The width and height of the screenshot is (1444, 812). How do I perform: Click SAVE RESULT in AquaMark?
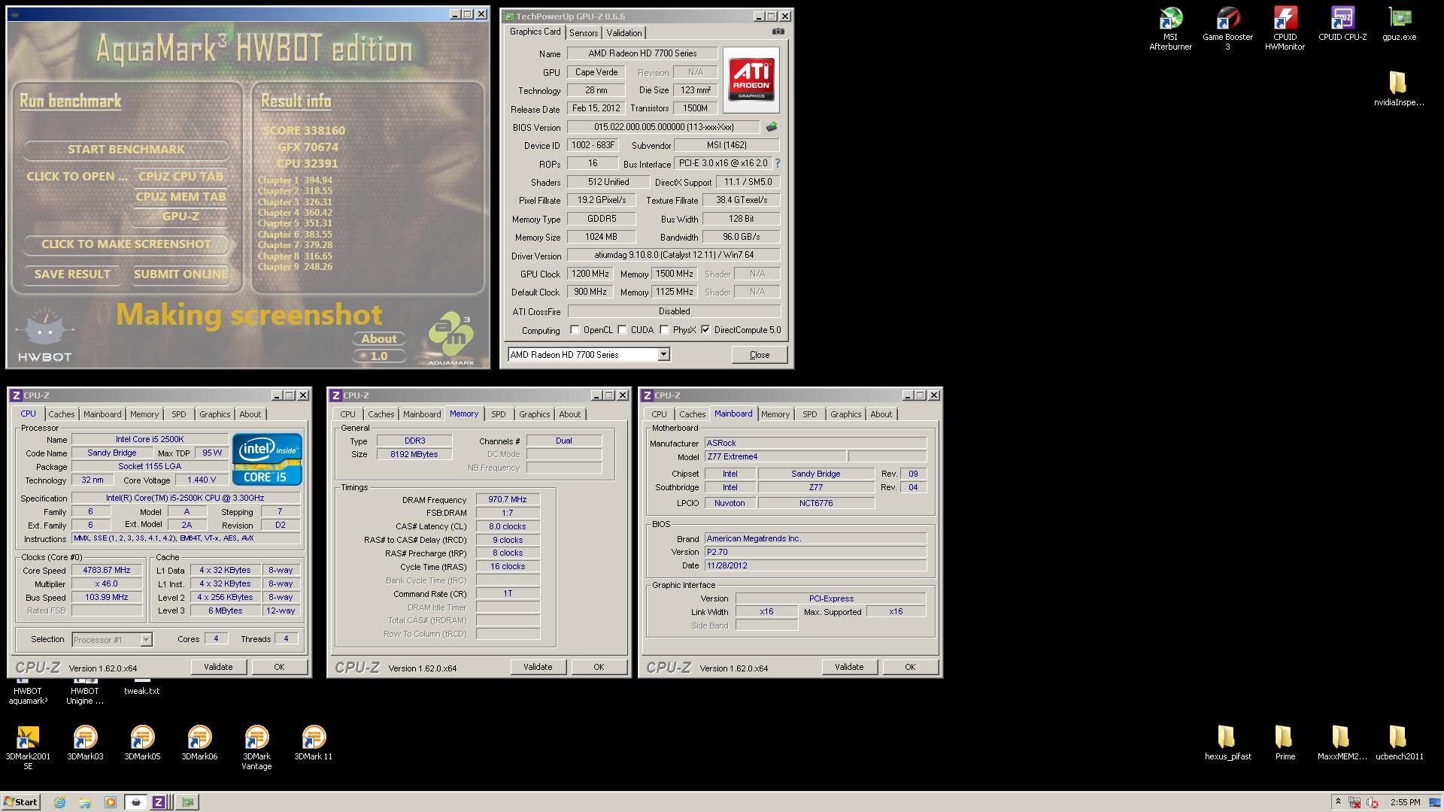[72, 274]
